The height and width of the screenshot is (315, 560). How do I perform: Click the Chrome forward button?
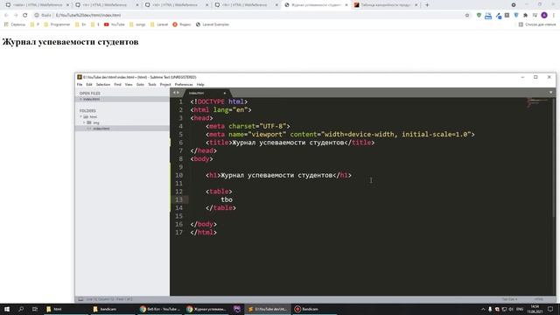coord(16,16)
